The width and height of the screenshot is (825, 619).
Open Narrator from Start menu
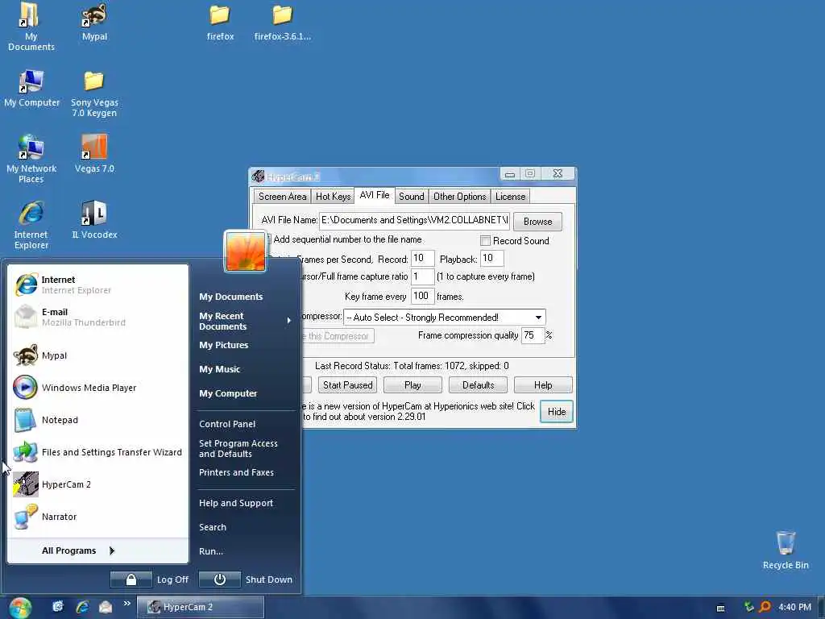point(97,517)
